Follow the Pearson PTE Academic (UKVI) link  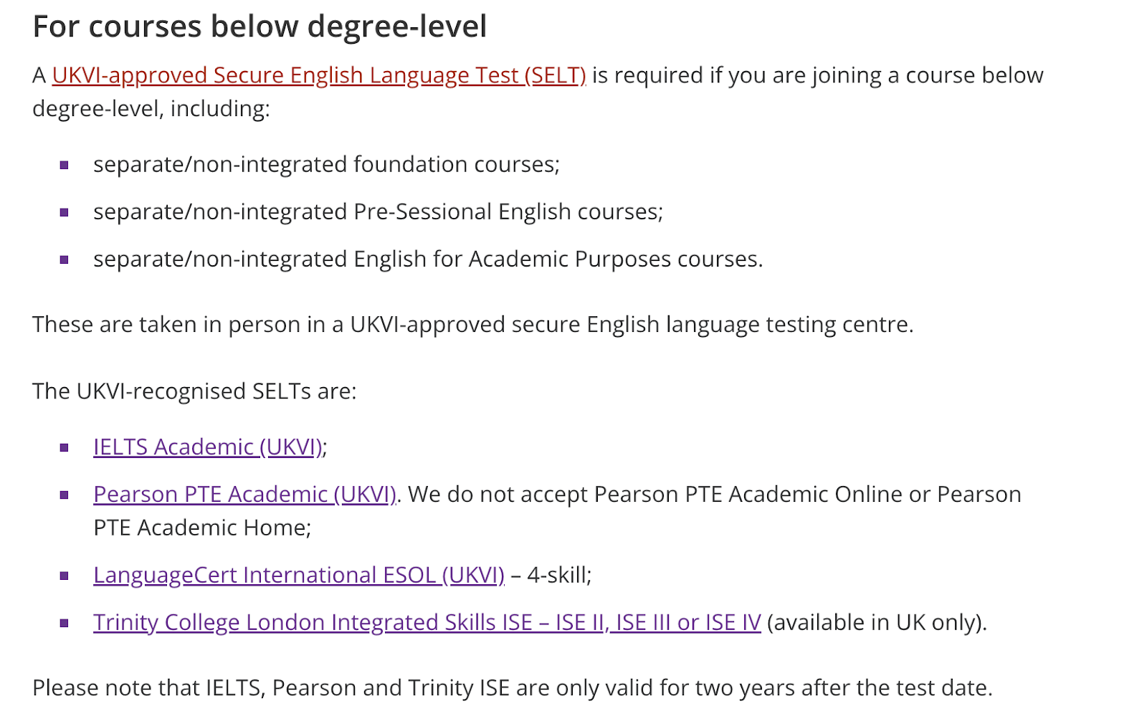coord(245,494)
